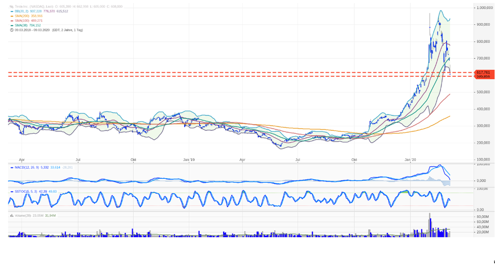
Task: Select the SMA(100) indicator label
Action: tap(22, 20)
